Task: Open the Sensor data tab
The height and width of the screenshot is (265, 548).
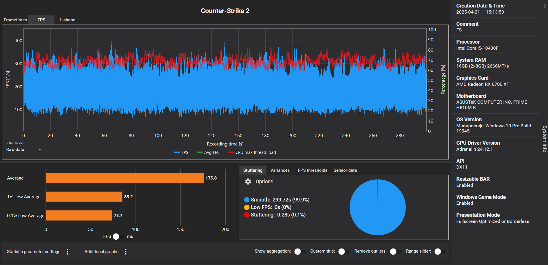Action: 345,170
